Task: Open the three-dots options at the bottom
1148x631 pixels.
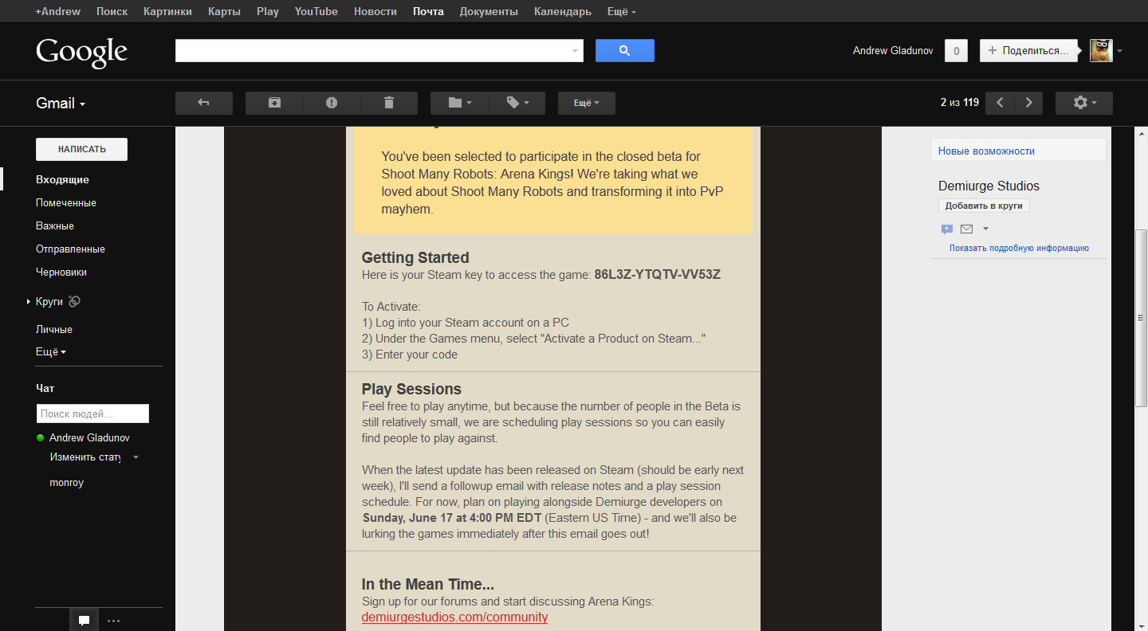Action: tap(113, 621)
